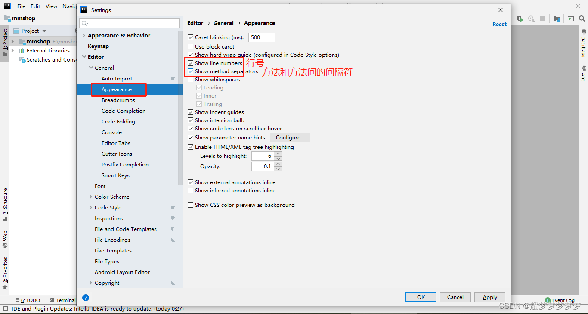Click the per-project icon beside Inspections
Image resolution: width=588 pixels, height=314 pixels.
click(x=173, y=219)
